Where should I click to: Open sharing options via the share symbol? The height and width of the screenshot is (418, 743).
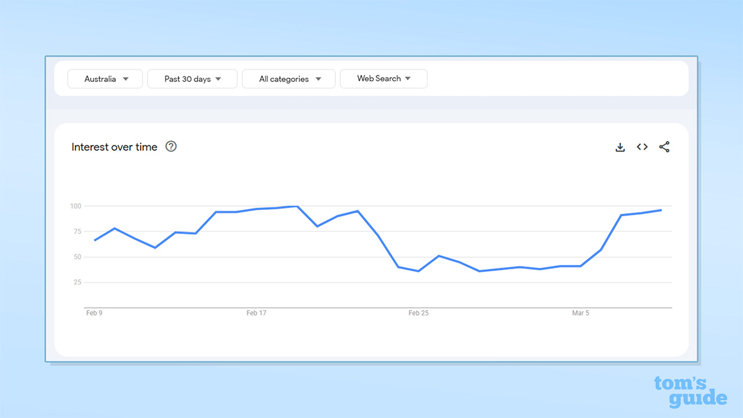(664, 147)
